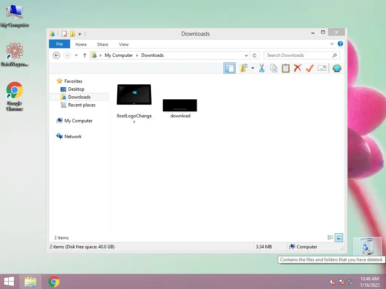This screenshot has width=386, height=289.
Task: Switch to Details view button
Action: click(x=330, y=237)
